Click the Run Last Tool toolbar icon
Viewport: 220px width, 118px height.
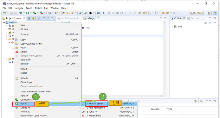tap(42, 13)
